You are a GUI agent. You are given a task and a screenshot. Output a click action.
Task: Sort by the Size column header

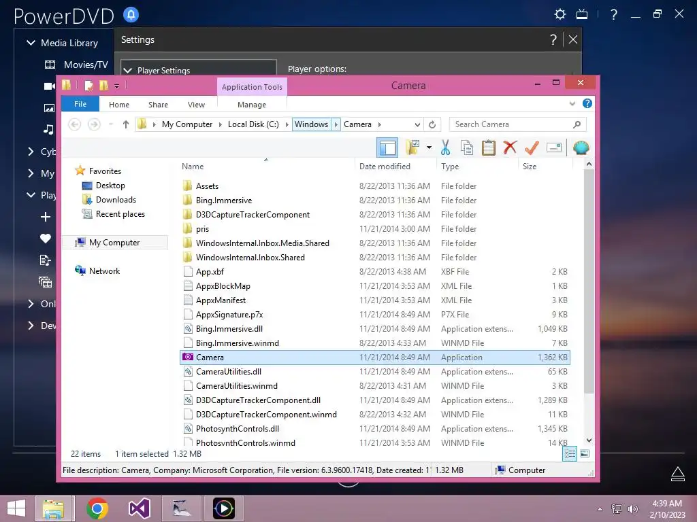coord(530,166)
